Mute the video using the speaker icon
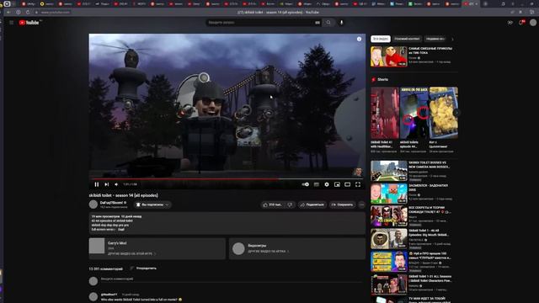539x303 pixels. click(116, 184)
